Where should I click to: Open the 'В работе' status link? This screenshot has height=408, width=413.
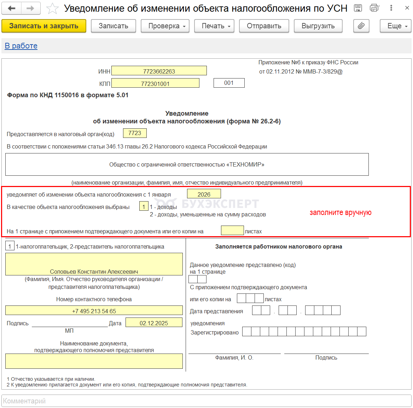[x=21, y=46]
